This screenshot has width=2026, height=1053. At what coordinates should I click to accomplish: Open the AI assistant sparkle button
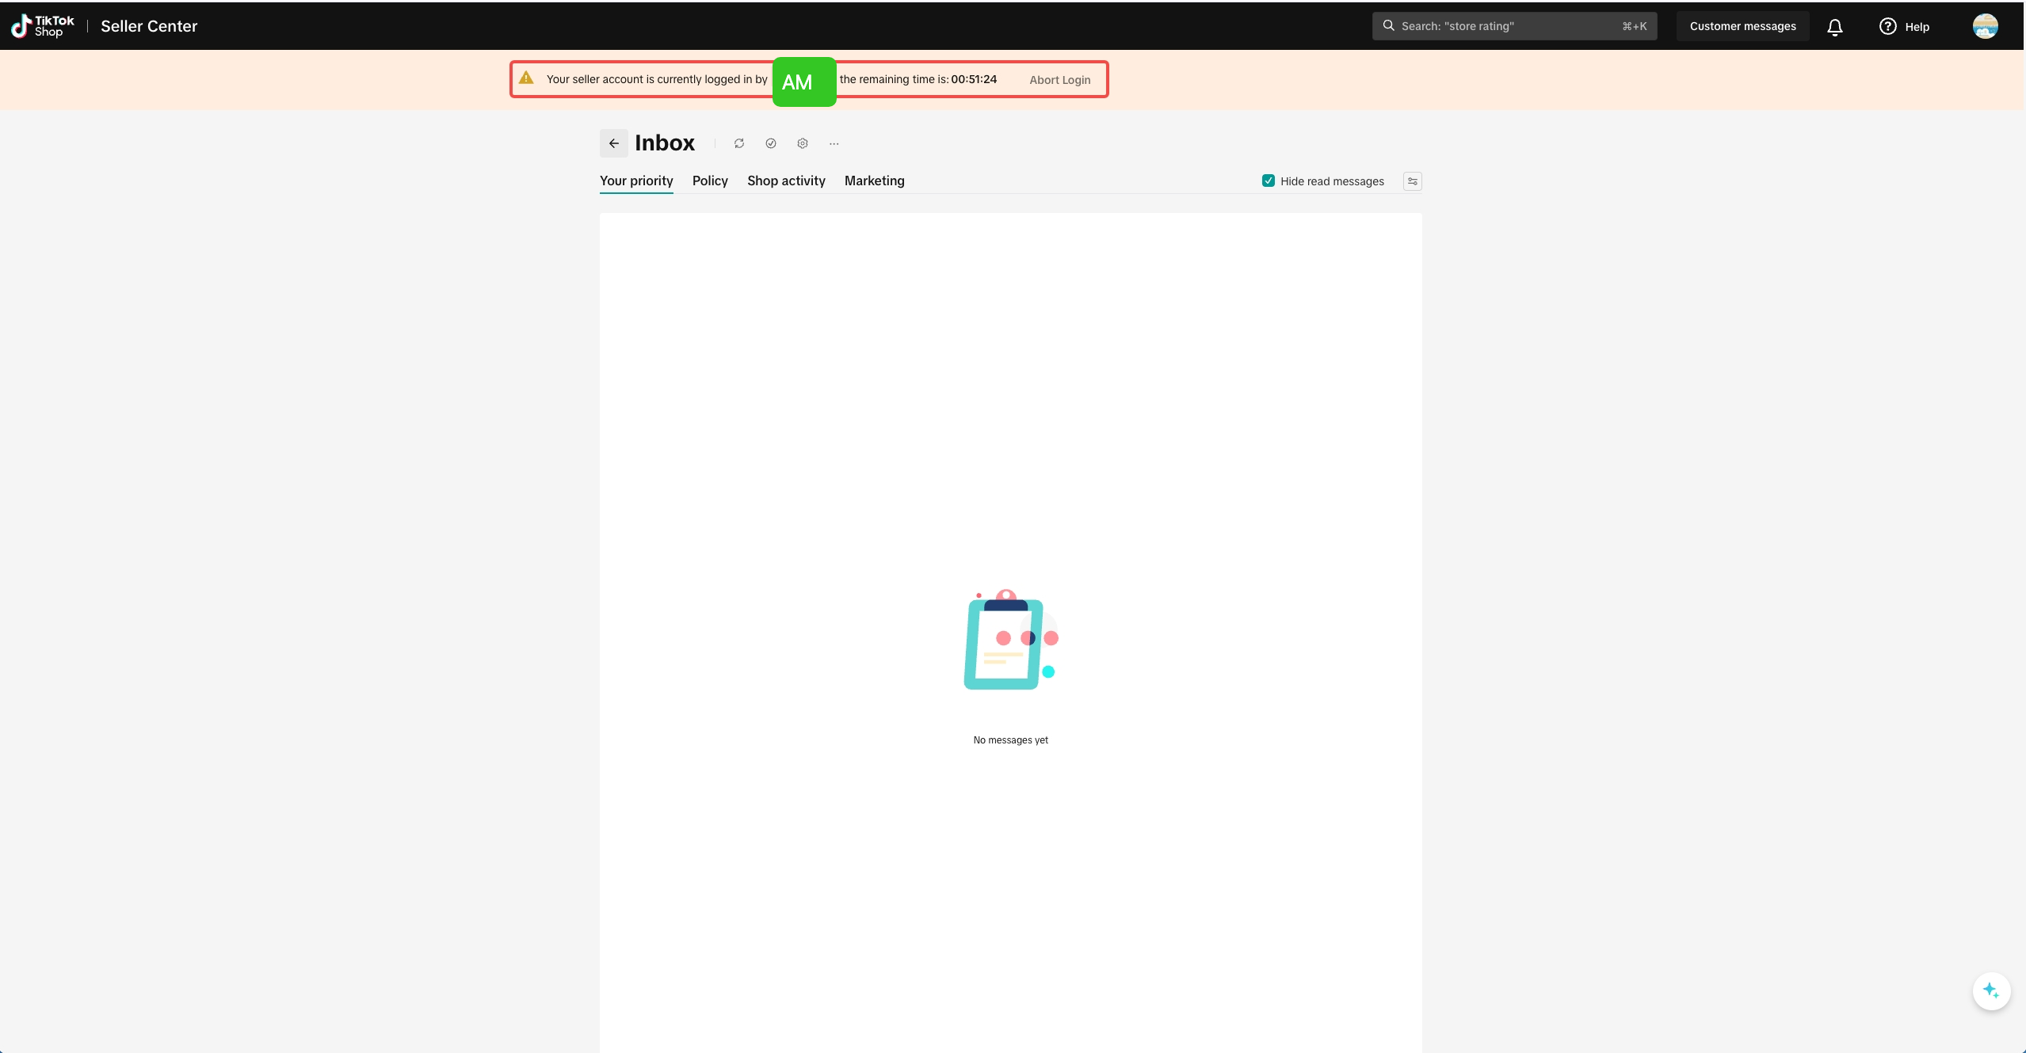click(1990, 990)
